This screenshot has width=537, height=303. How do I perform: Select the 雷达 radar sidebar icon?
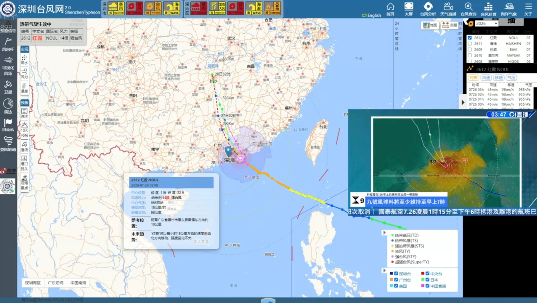tap(8, 106)
